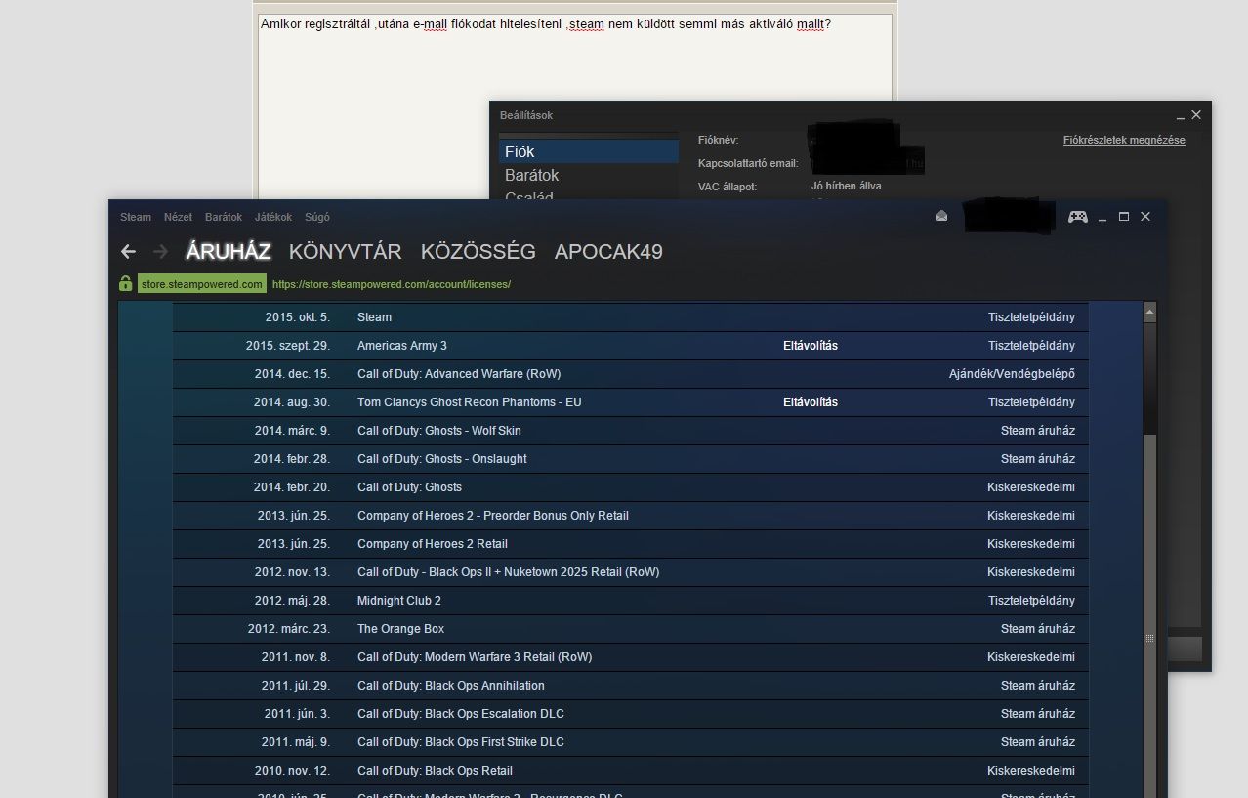Select Black Ops II + Nuketown 2025 Retail

click(509, 572)
